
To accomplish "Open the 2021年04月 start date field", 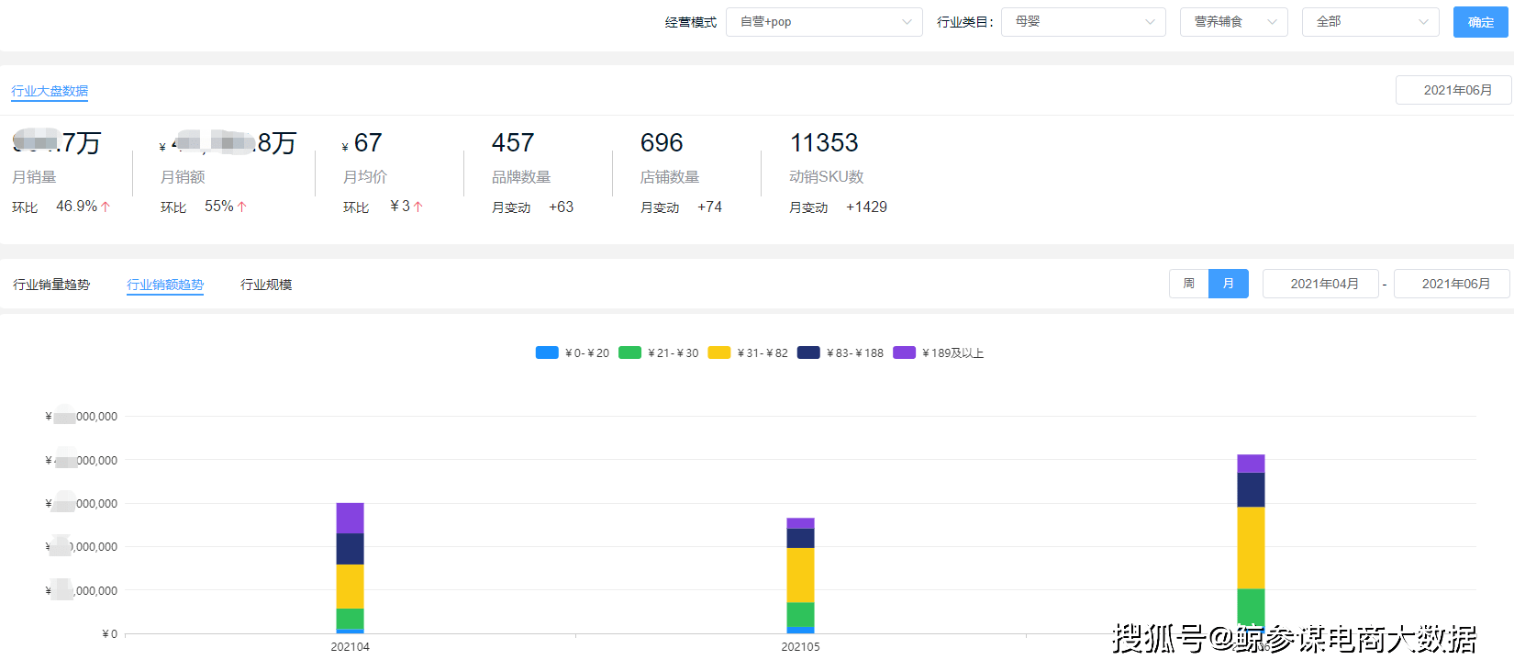I will tap(1320, 284).
